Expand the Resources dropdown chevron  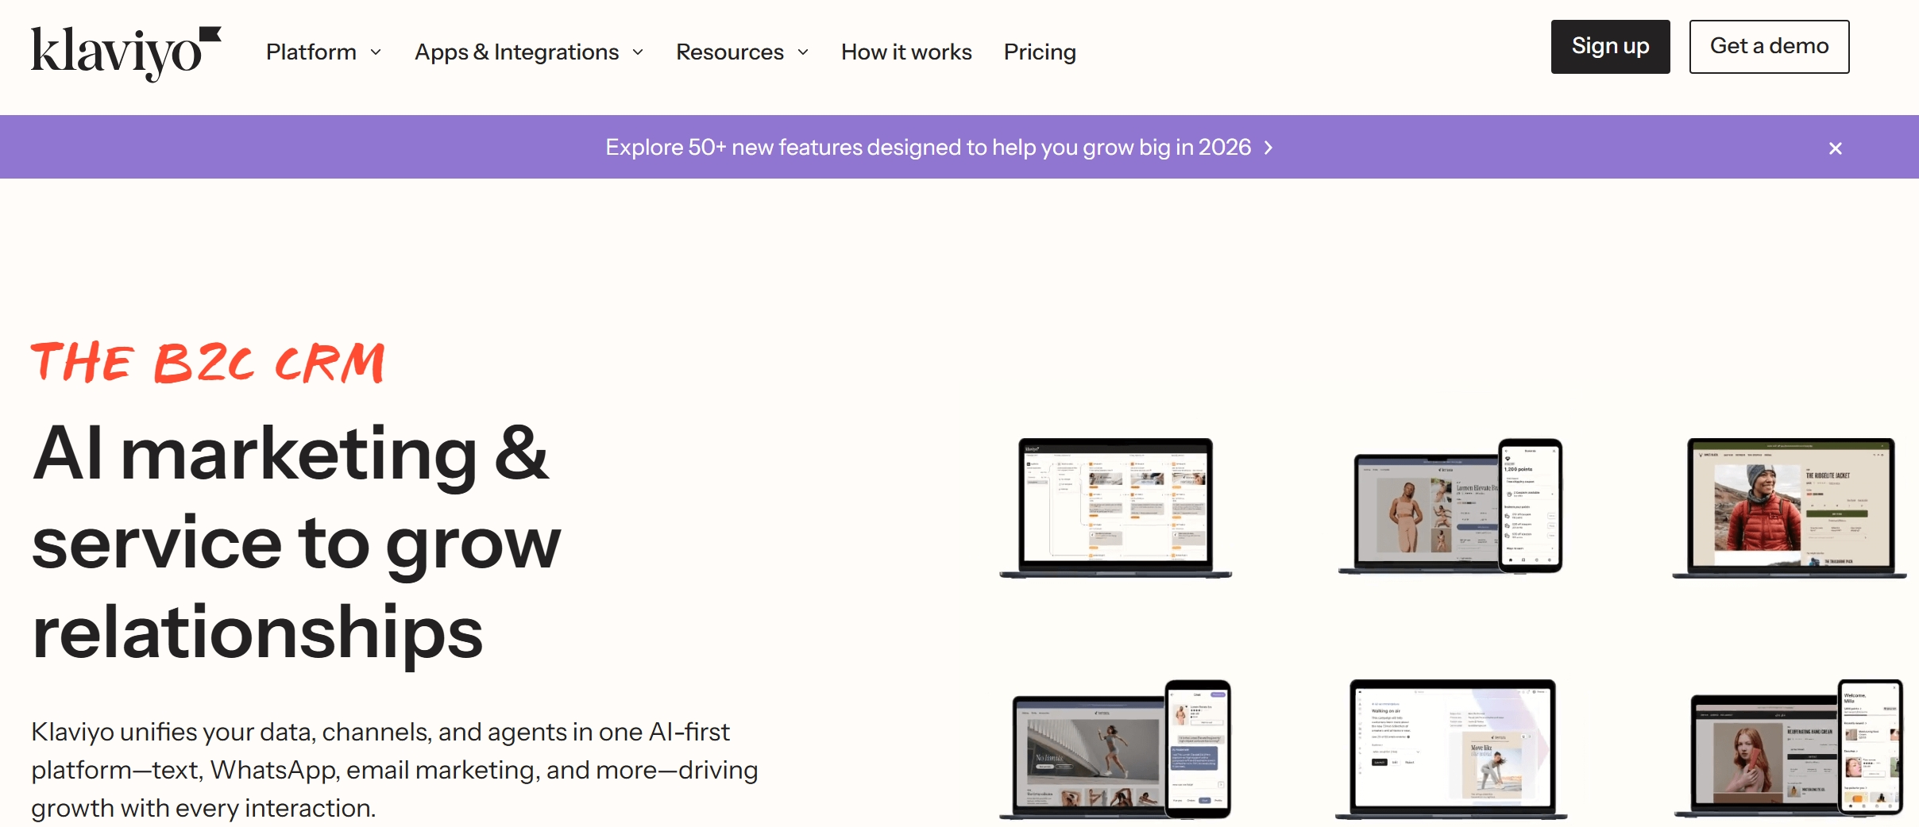point(803,52)
